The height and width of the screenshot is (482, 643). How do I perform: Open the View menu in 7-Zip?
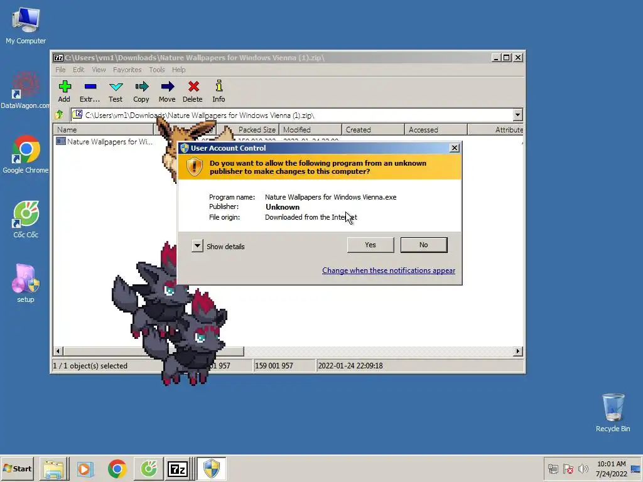tap(99, 70)
